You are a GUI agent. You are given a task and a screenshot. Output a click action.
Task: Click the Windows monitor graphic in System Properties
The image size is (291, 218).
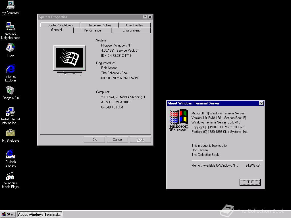point(70,61)
